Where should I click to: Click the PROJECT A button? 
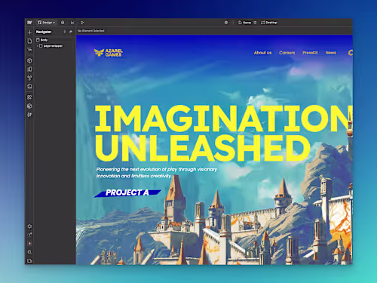coord(127,193)
